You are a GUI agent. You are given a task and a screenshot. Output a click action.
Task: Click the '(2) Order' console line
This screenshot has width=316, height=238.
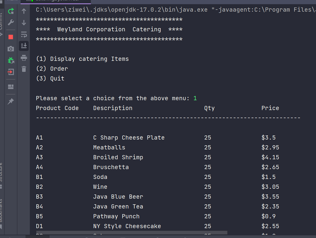point(52,69)
